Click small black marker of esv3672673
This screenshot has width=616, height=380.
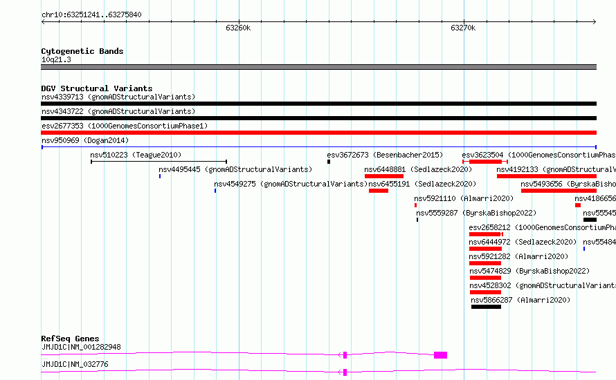coord(329,162)
